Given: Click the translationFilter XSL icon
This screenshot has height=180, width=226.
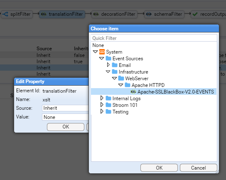Looking at the screenshot, I should click(44, 14).
